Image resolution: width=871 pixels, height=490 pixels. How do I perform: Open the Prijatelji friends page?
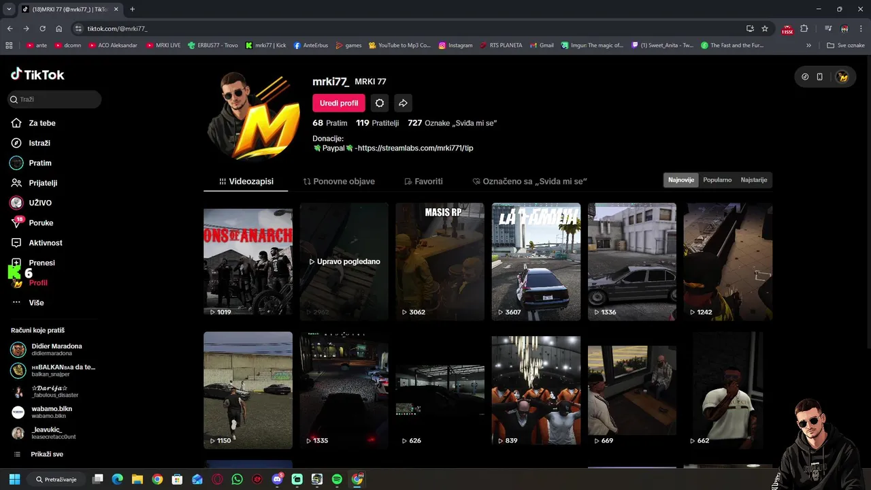point(43,183)
